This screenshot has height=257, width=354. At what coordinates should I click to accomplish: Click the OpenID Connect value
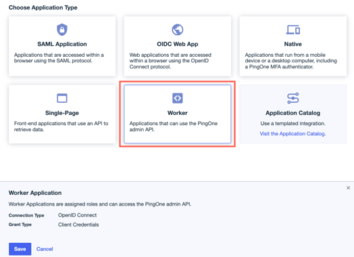pos(78,215)
